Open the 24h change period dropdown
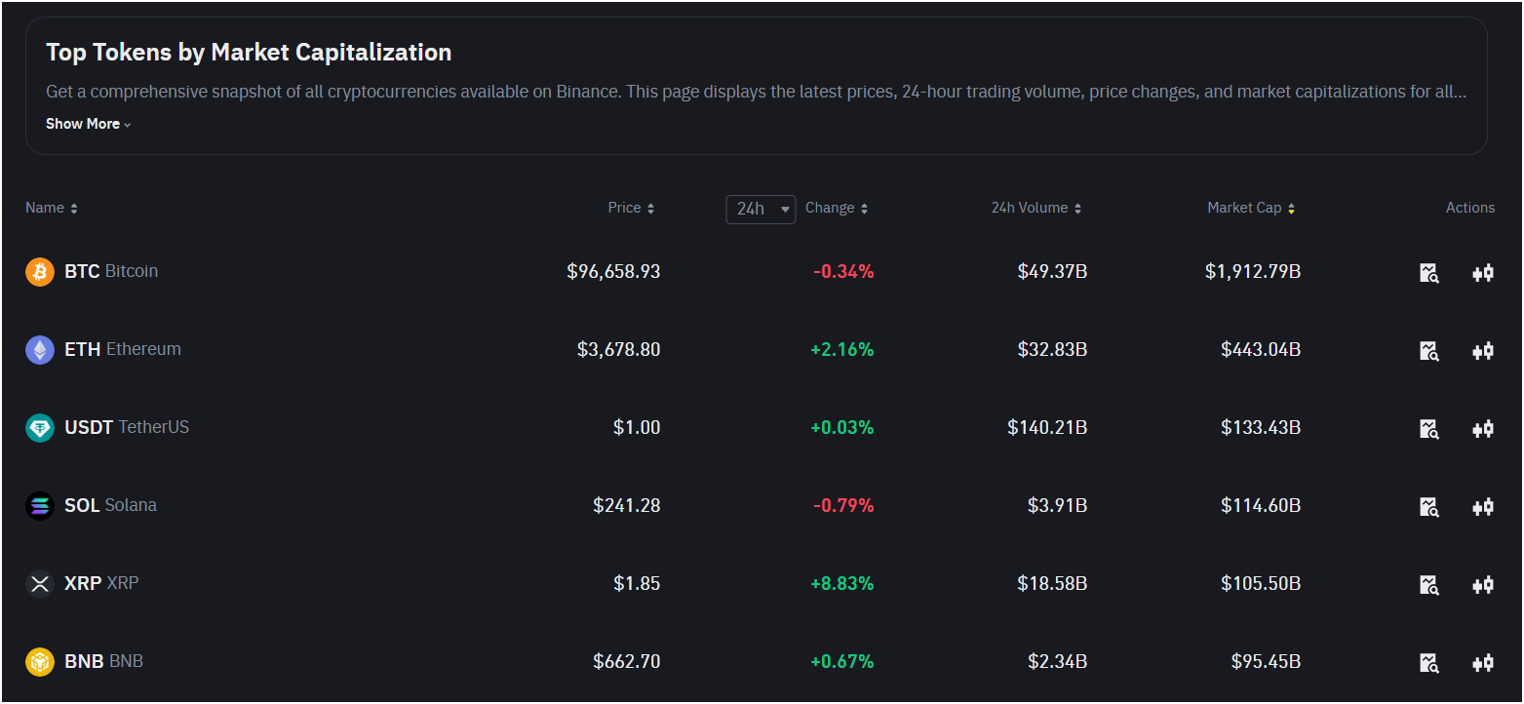This screenshot has width=1524, height=704. (x=761, y=209)
